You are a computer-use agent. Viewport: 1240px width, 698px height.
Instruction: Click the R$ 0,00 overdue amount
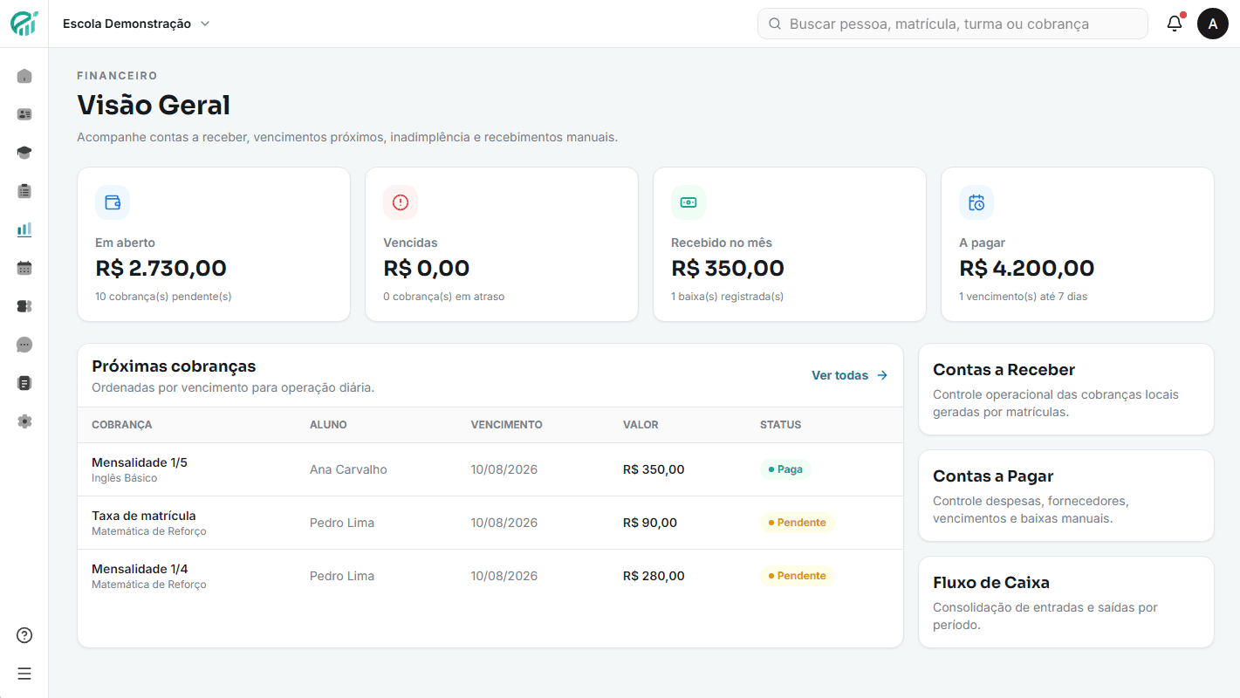[x=427, y=268]
